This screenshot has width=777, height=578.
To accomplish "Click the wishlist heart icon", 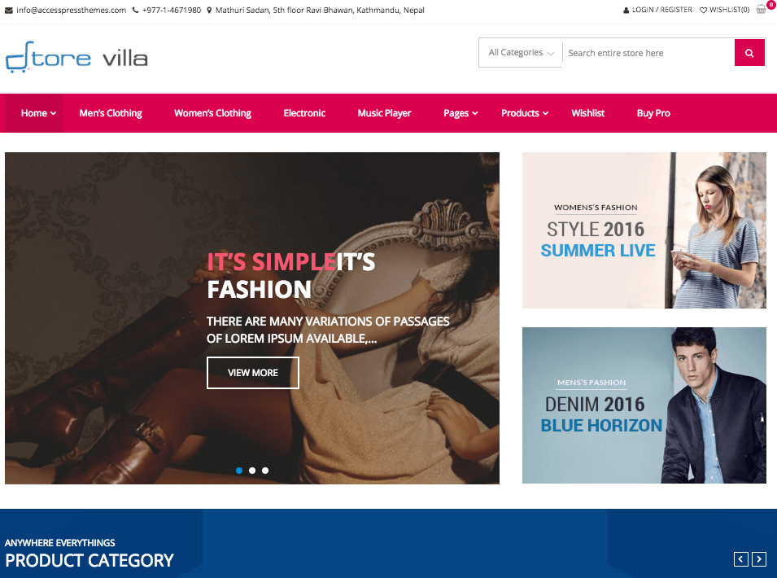I will [x=703, y=10].
